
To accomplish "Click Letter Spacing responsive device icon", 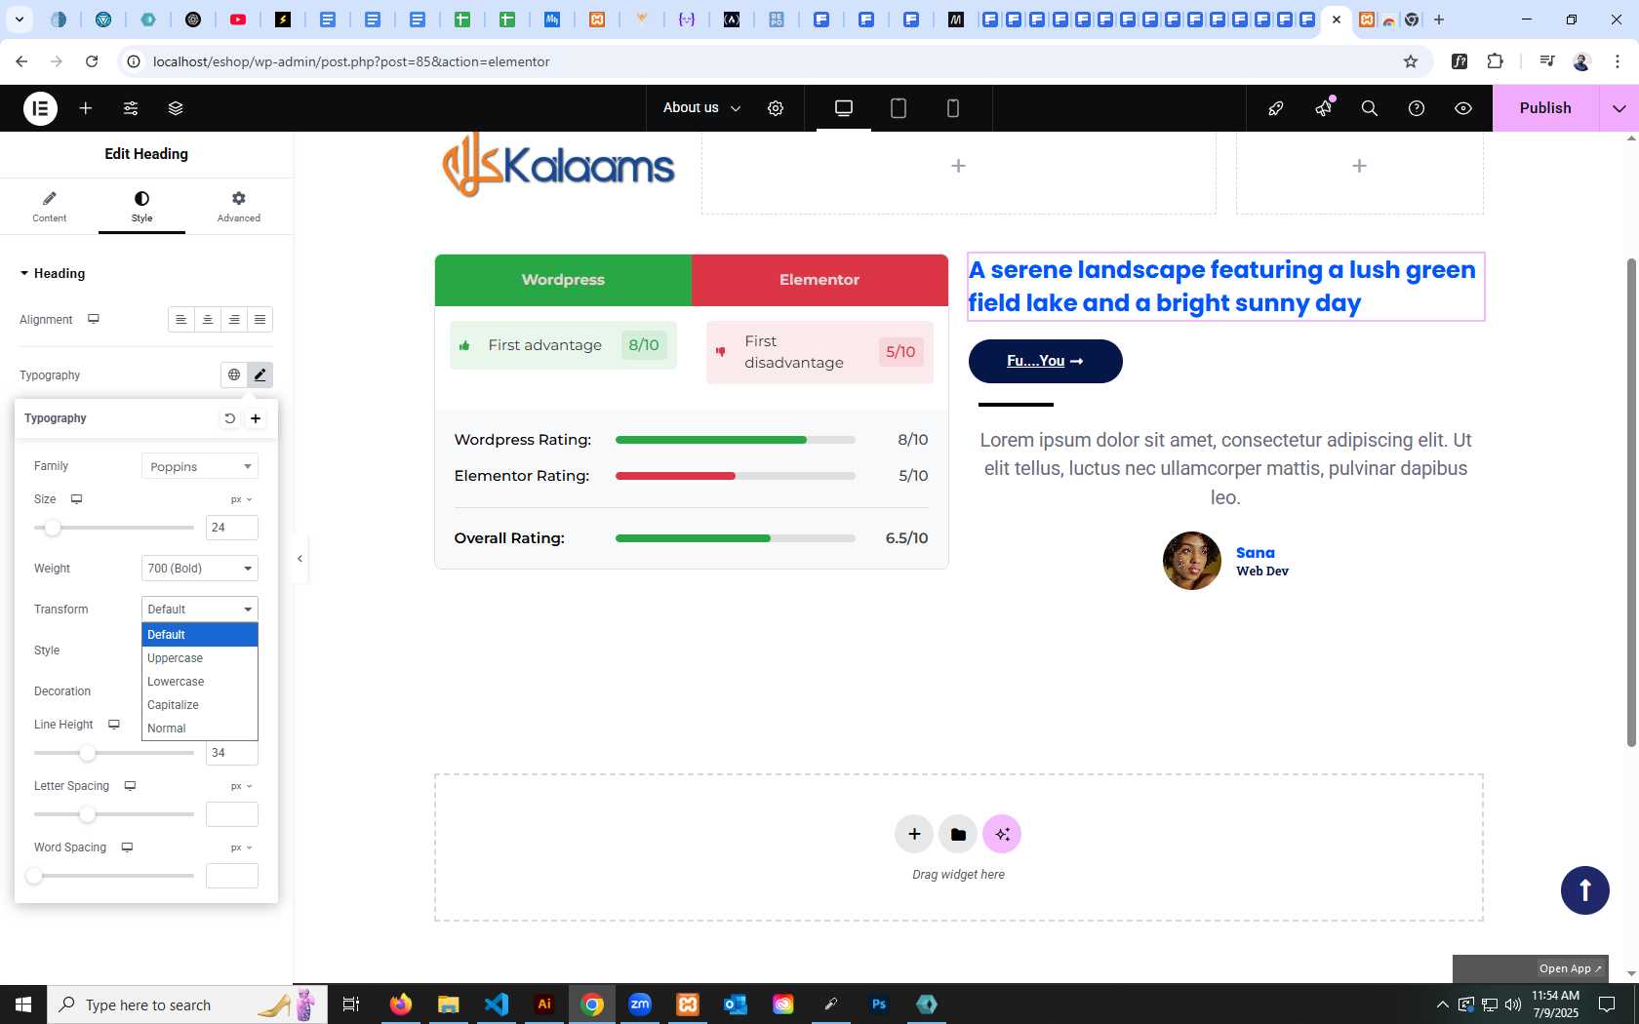I will [x=130, y=786].
